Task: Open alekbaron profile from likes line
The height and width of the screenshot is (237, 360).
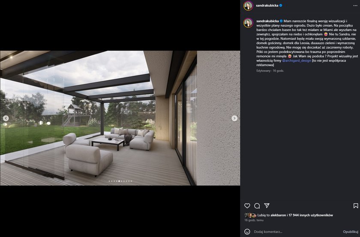Action: pyautogui.click(x=278, y=215)
